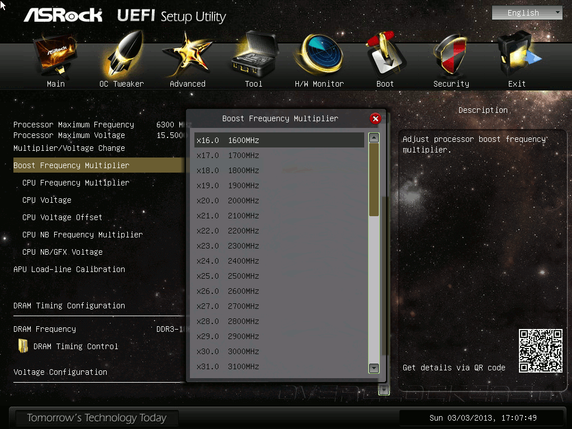Select the x28.0 2800MHz multiplier
Screen dimensions: 572x429
(279, 321)
